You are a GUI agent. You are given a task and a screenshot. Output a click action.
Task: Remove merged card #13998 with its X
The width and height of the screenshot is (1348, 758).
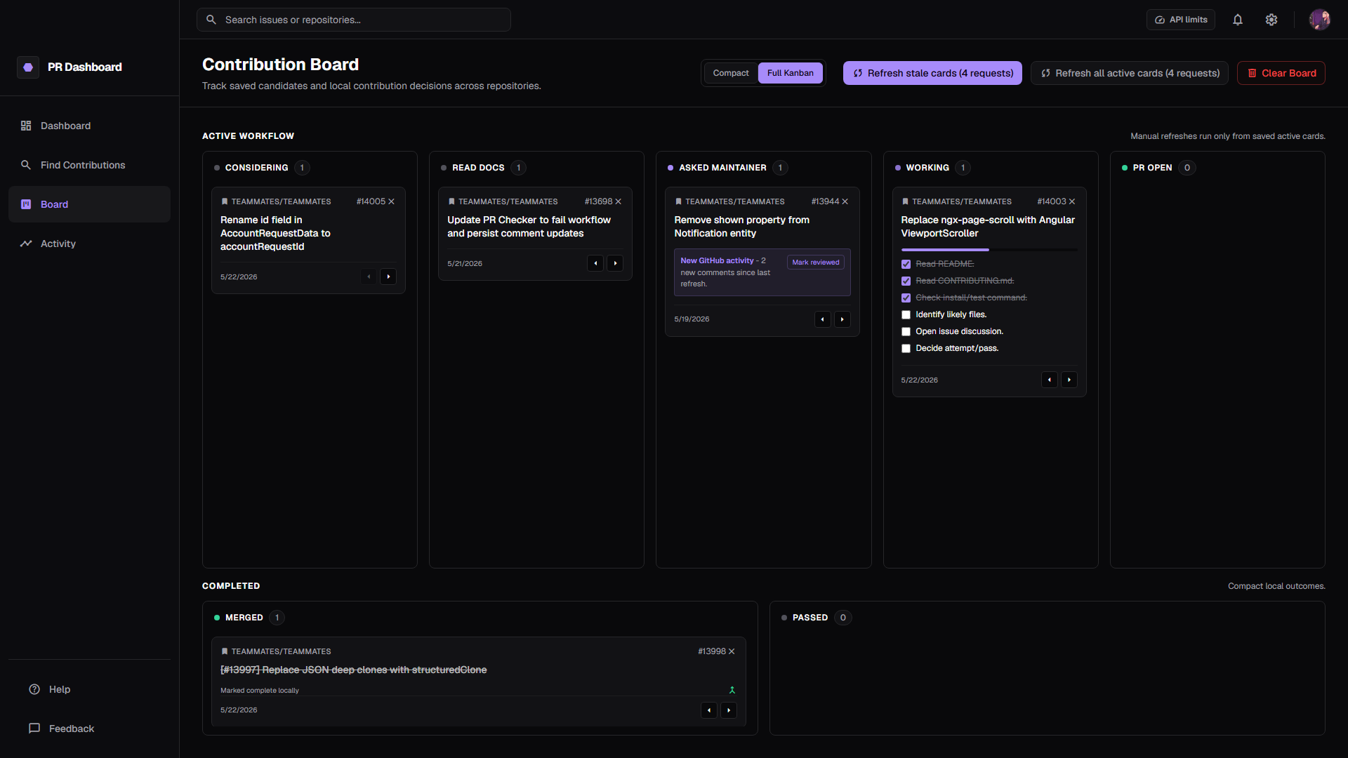tap(732, 651)
